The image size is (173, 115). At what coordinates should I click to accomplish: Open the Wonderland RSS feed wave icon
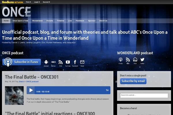tap(128, 61)
